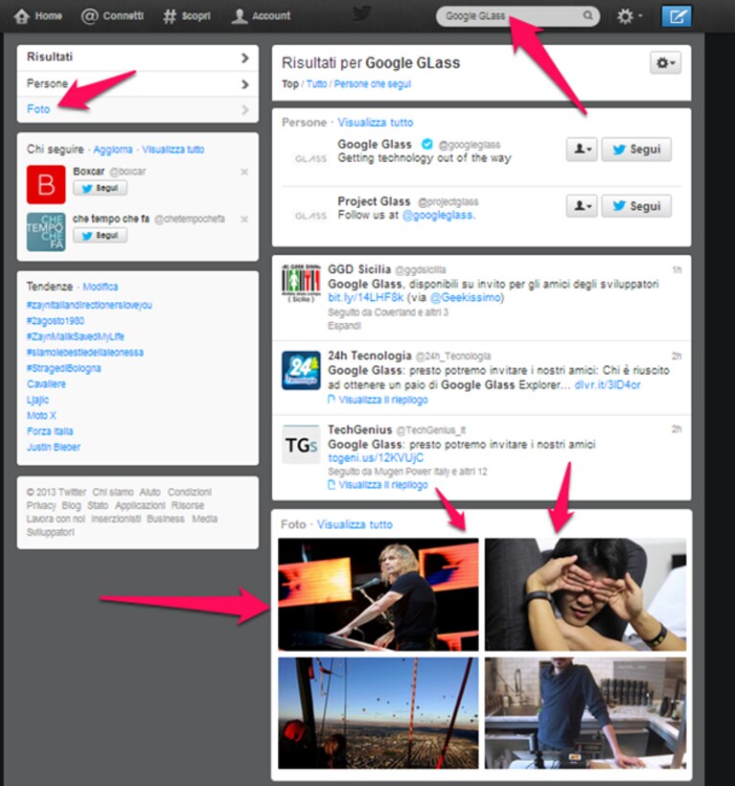Click Google Glass profile avatar
Screen dimensions: 735x786
pyautogui.click(x=310, y=158)
